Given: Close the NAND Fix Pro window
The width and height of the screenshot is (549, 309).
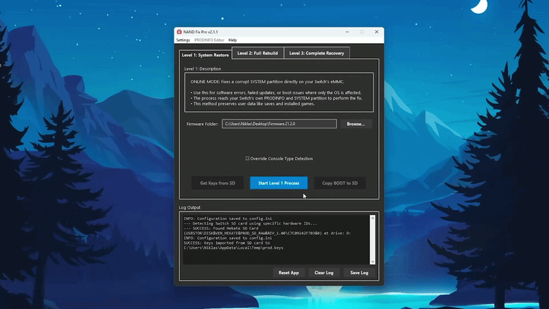Looking at the screenshot, I should pos(376,32).
